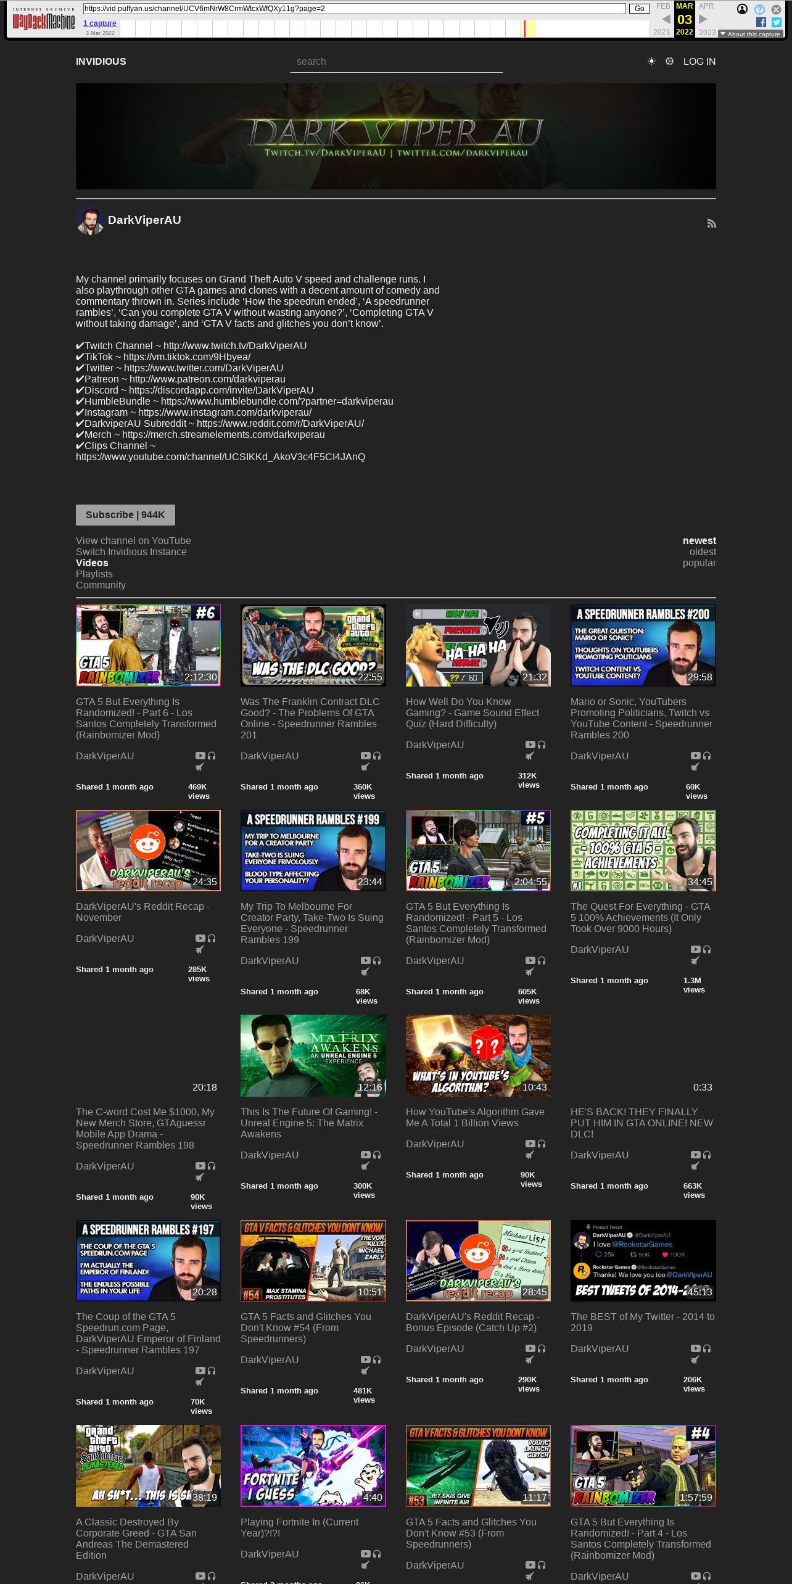Click the Wayback Go button

pos(640,9)
